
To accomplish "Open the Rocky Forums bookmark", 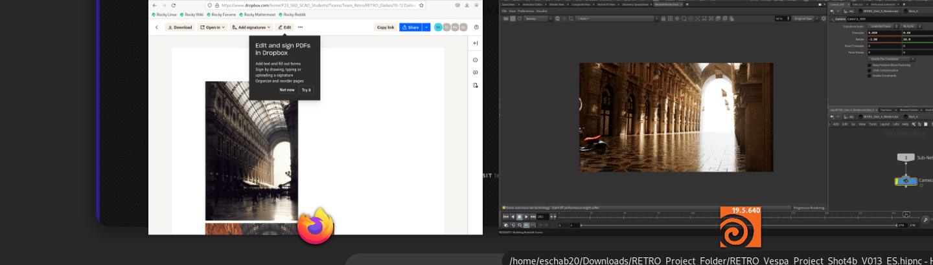I will click(222, 14).
